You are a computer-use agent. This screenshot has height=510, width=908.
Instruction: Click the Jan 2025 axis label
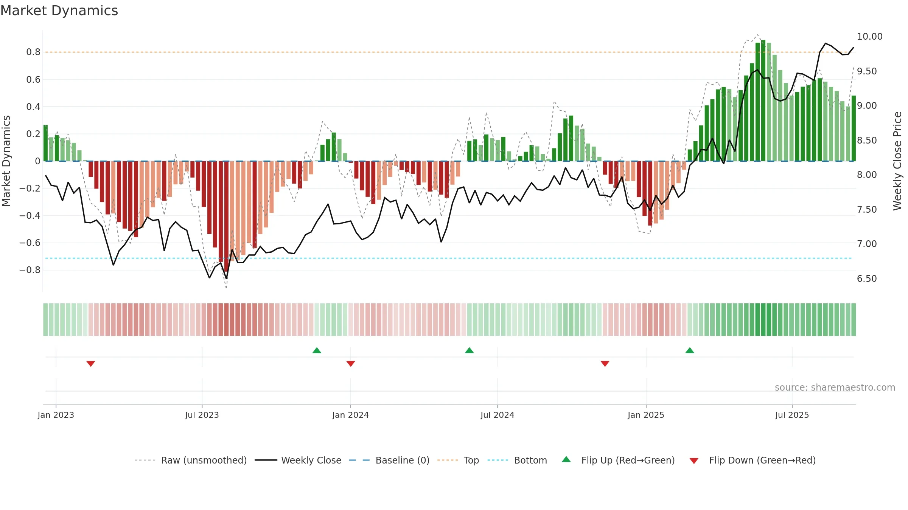pyautogui.click(x=646, y=415)
